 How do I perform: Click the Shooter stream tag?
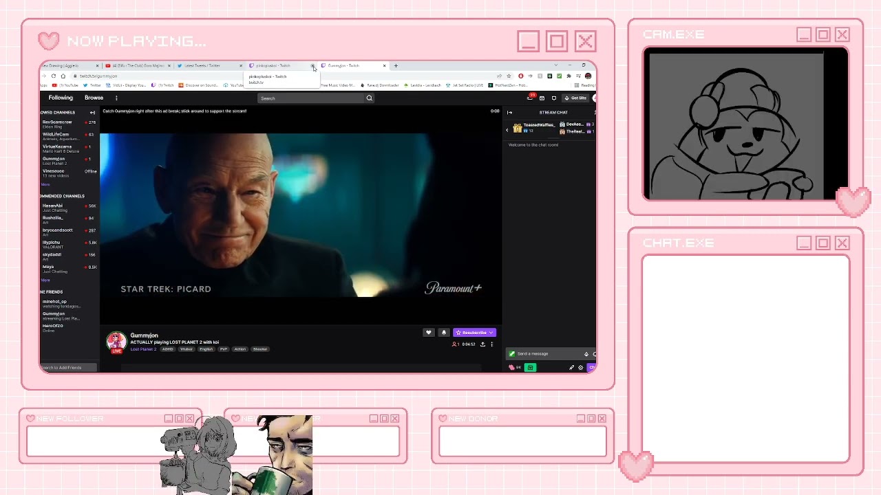point(260,349)
